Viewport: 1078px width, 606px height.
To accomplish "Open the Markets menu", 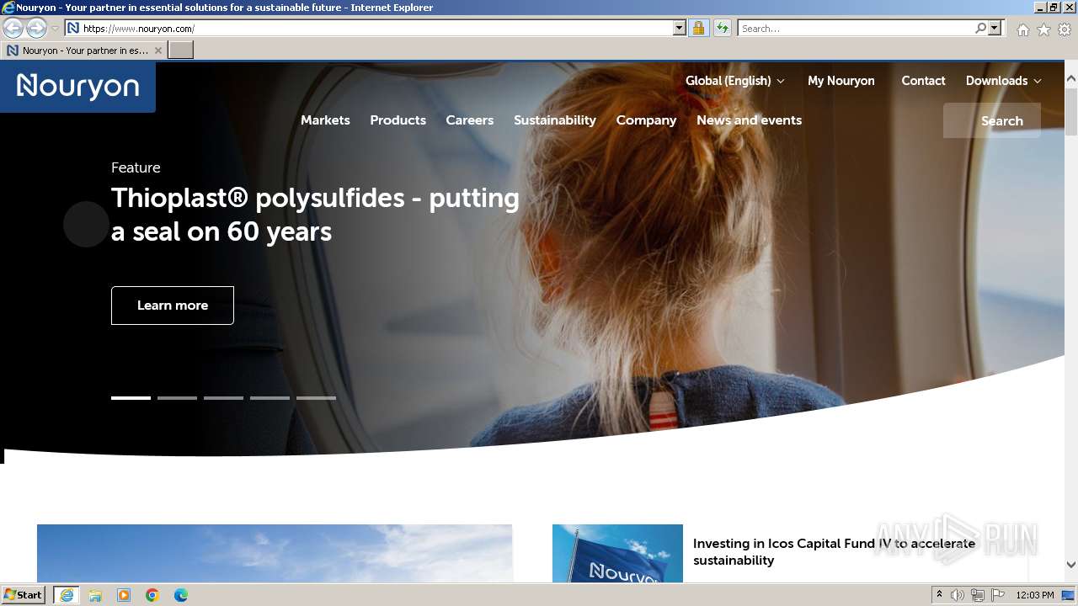I will (325, 120).
